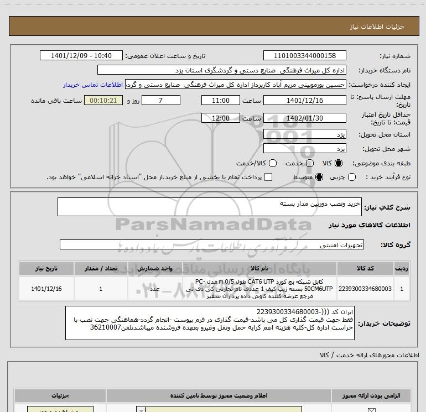Select the خدمت radio button
Image resolution: width=426 pixels, height=412 pixels.
[310, 163]
